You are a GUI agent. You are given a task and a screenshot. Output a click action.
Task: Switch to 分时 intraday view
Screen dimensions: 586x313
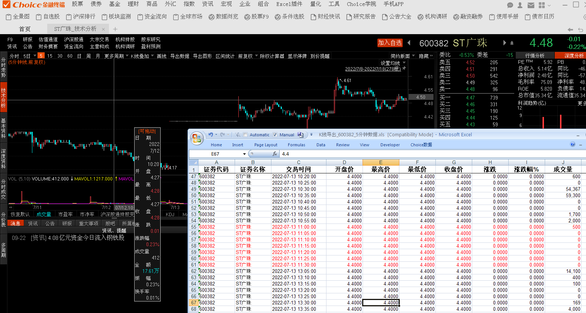15,56
